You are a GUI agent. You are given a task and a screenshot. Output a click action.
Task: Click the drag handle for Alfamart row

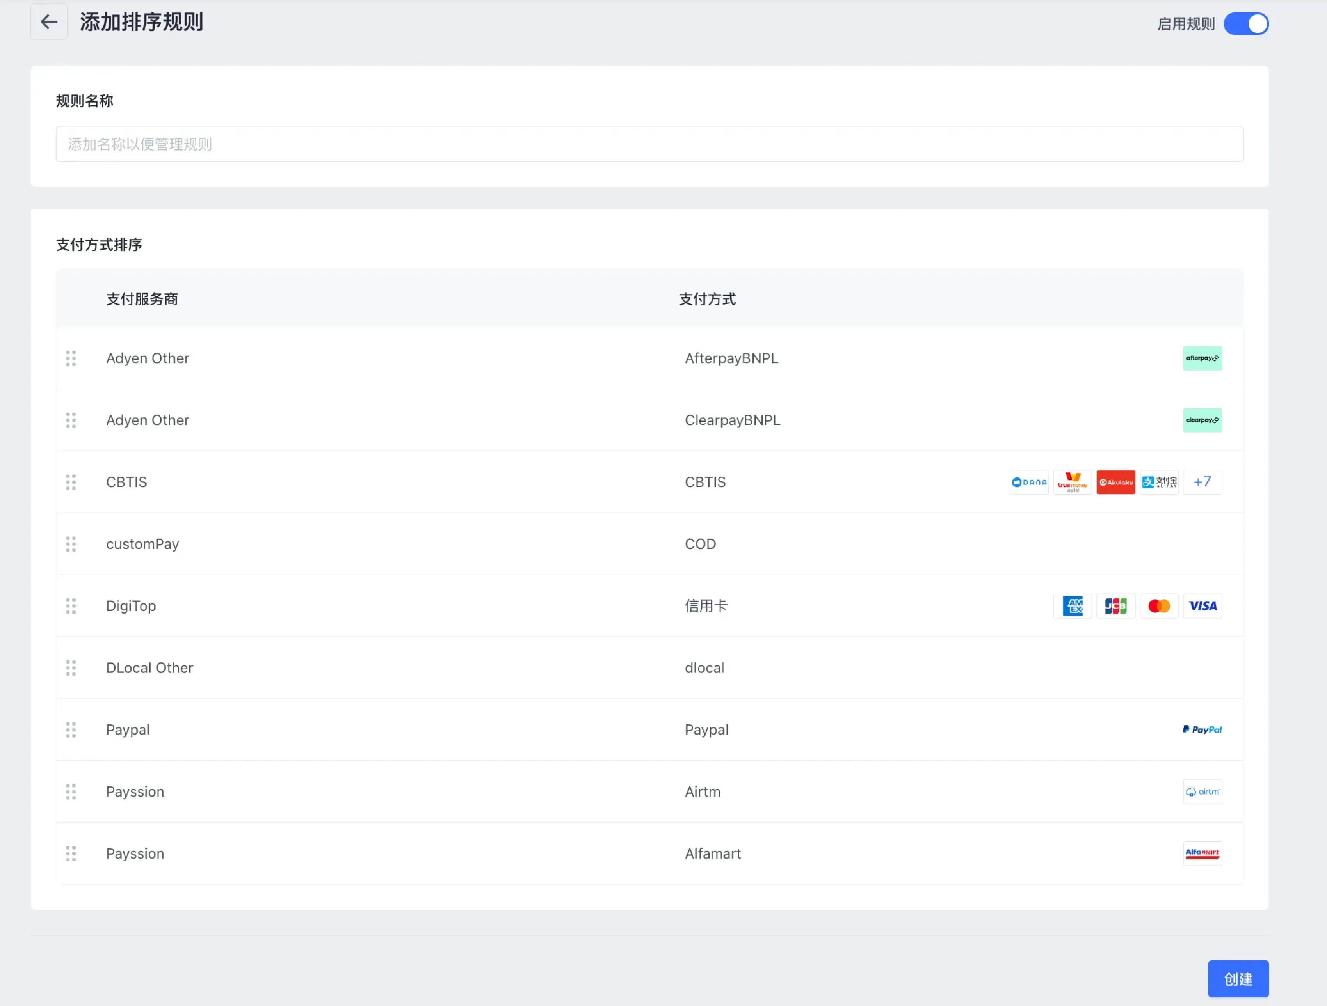click(71, 854)
